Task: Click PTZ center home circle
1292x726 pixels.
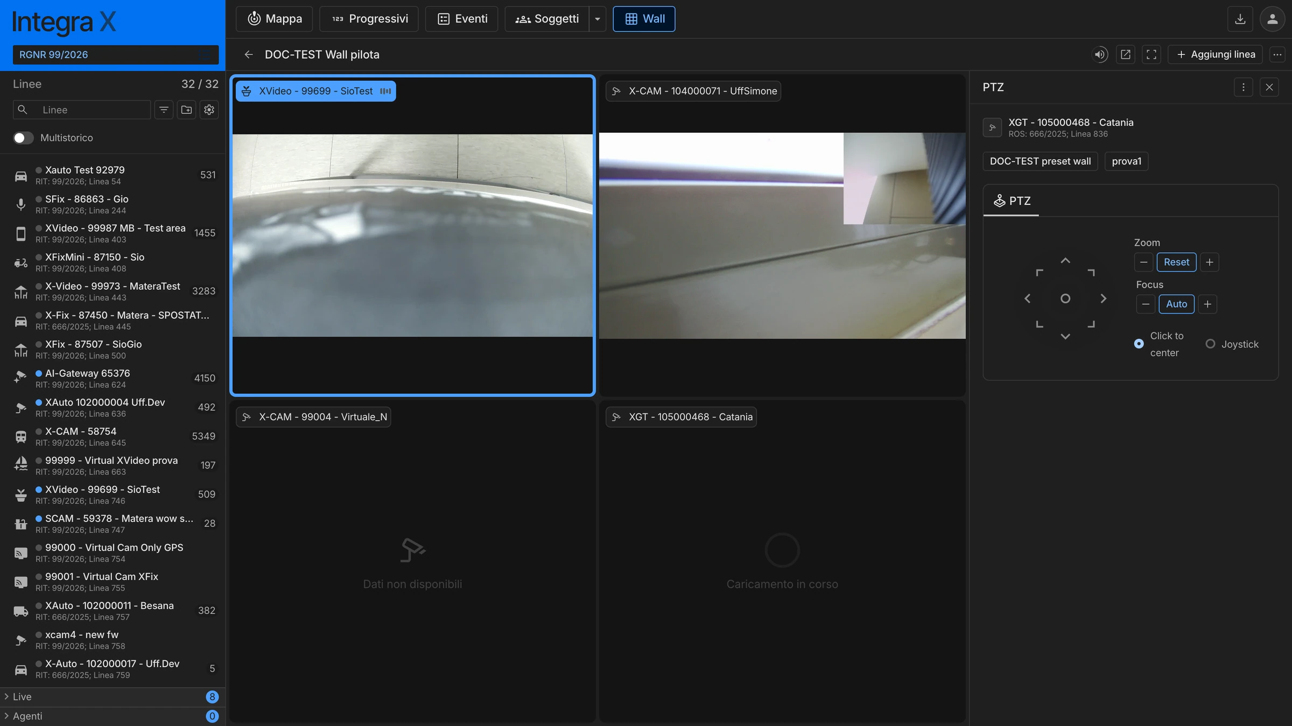Action: 1065,298
